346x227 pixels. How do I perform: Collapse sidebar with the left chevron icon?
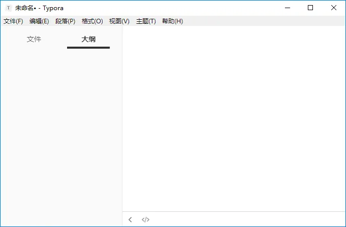pyautogui.click(x=130, y=219)
